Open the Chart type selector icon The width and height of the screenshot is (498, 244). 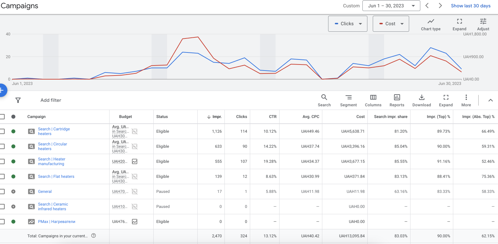coord(431,21)
